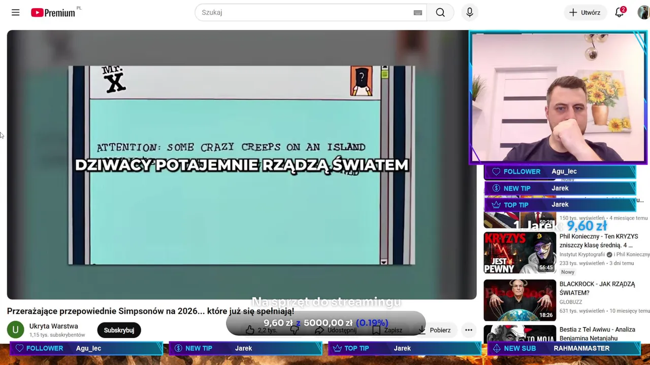
Task: Click the NEW SUB RAHMANMASTER banner
Action: click(564, 348)
